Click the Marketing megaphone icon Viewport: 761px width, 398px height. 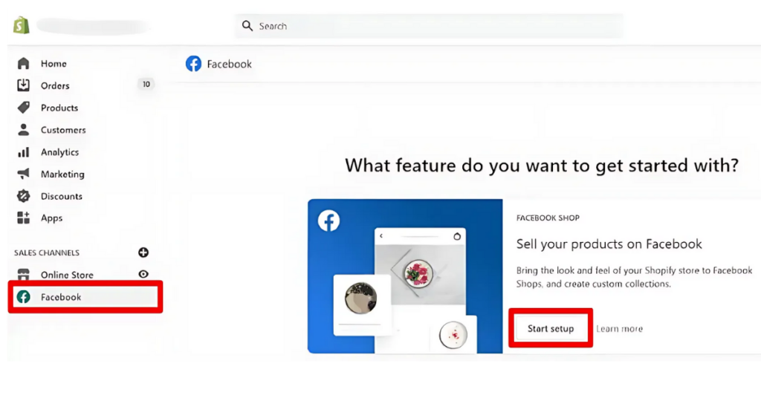tap(23, 174)
